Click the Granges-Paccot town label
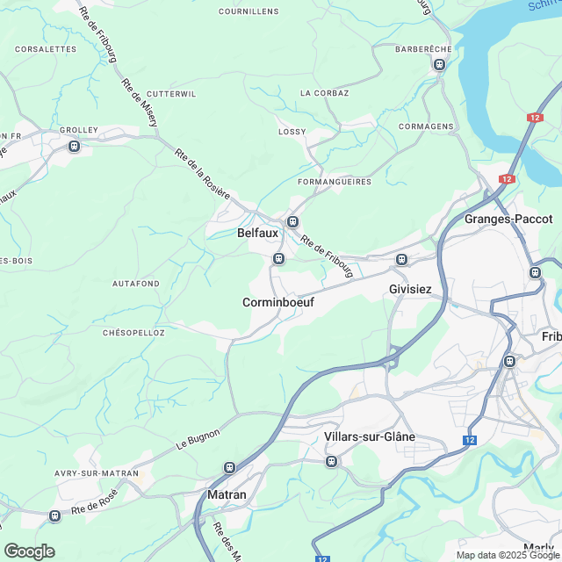The width and height of the screenshot is (562, 562). pos(508,219)
